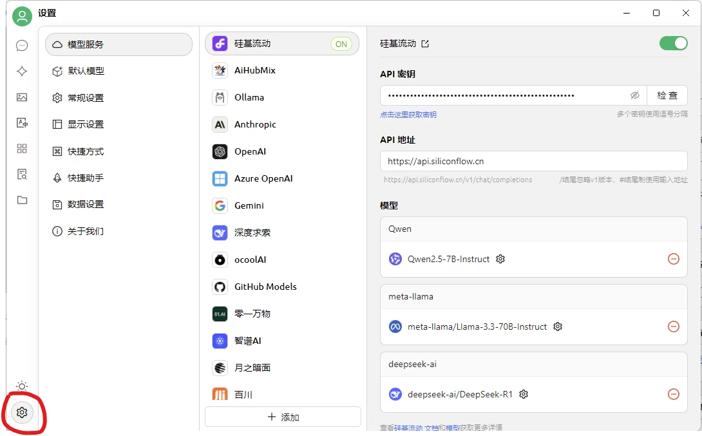
Task: Click the 检查 button for API key
Action: click(x=667, y=95)
